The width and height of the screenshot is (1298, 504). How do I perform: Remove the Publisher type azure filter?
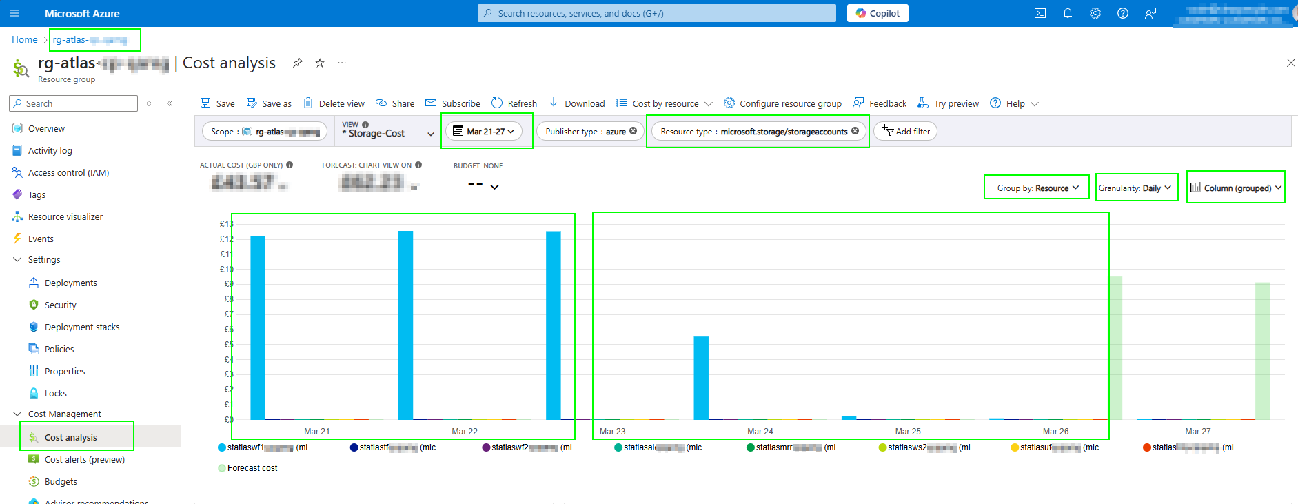click(633, 131)
